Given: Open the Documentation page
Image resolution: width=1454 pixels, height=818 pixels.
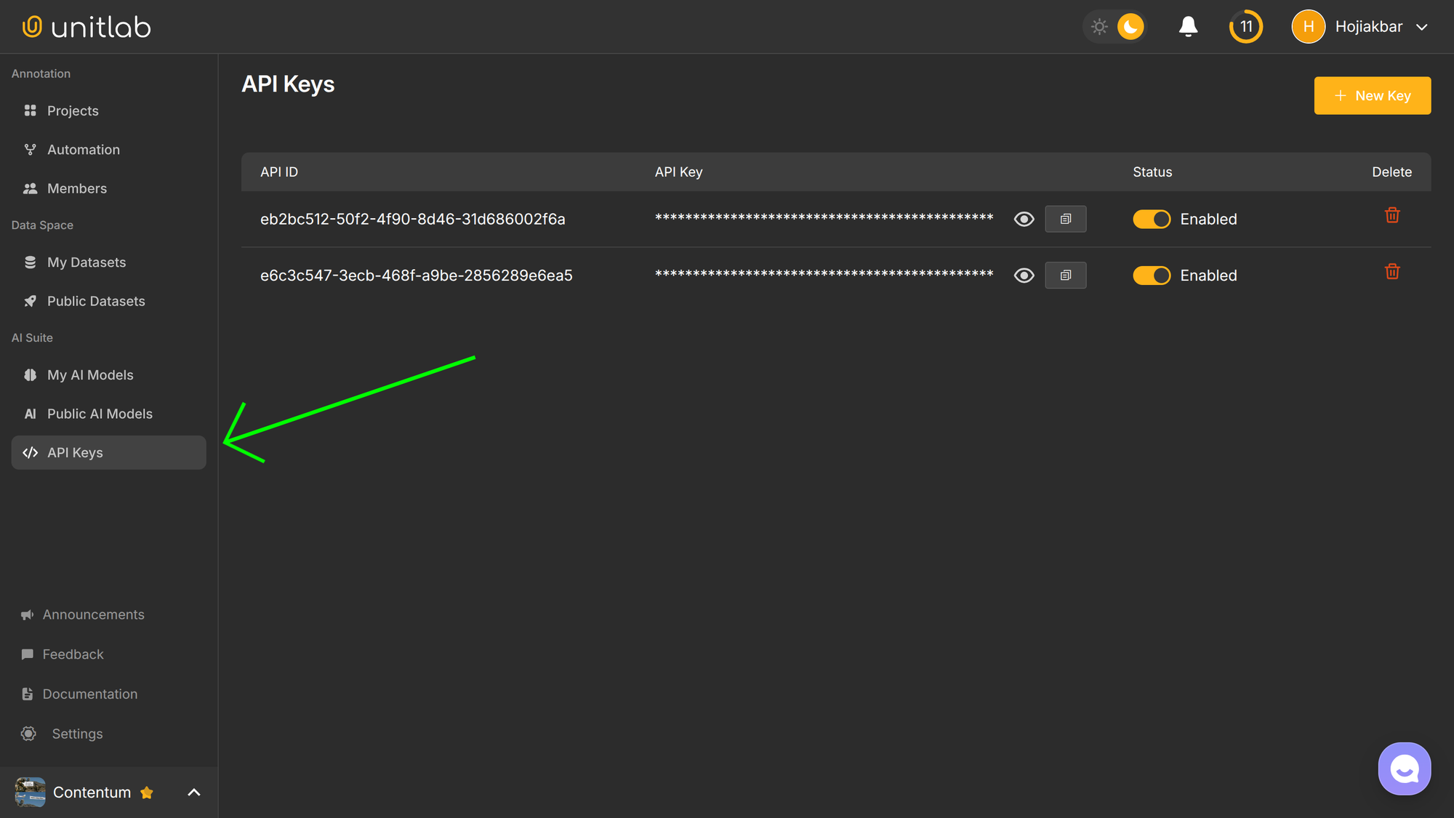Looking at the screenshot, I should pos(89,694).
